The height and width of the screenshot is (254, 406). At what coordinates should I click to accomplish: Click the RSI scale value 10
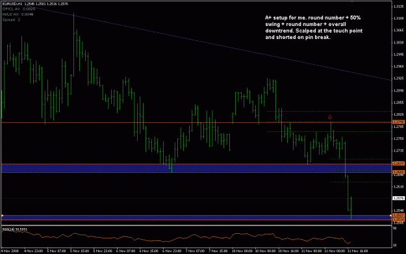394,245
